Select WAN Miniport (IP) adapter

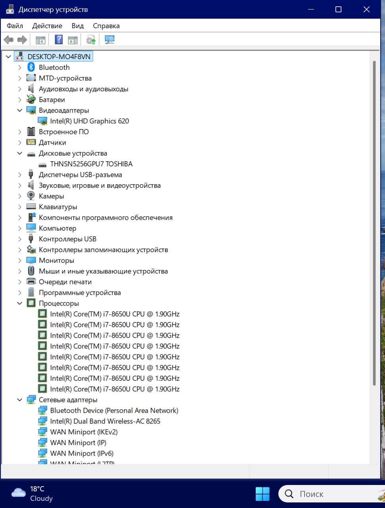(78, 443)
